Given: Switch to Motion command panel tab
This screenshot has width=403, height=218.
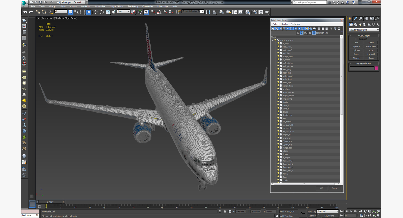Looking at the screenshot, I should [x=366, y=19].
